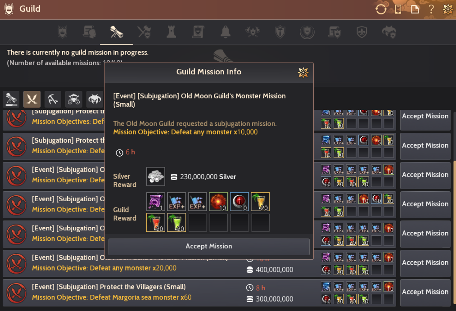The width and height of the screenshot is (456, 311).
Task: Filter missions by the crossed swords subjugation icon
Action: point(32,99)
